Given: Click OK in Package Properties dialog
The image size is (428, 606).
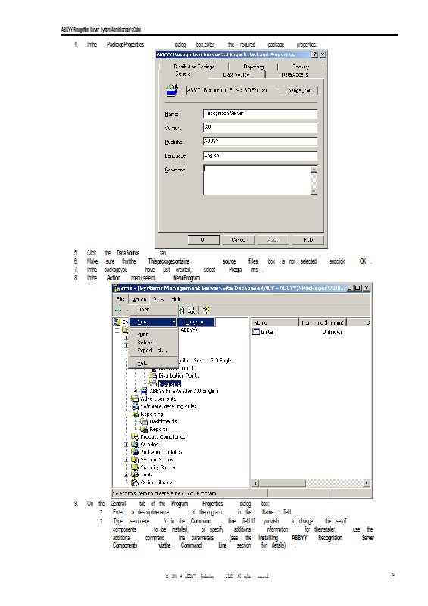Looking at the screenshot, I should (x=203, y=240).
